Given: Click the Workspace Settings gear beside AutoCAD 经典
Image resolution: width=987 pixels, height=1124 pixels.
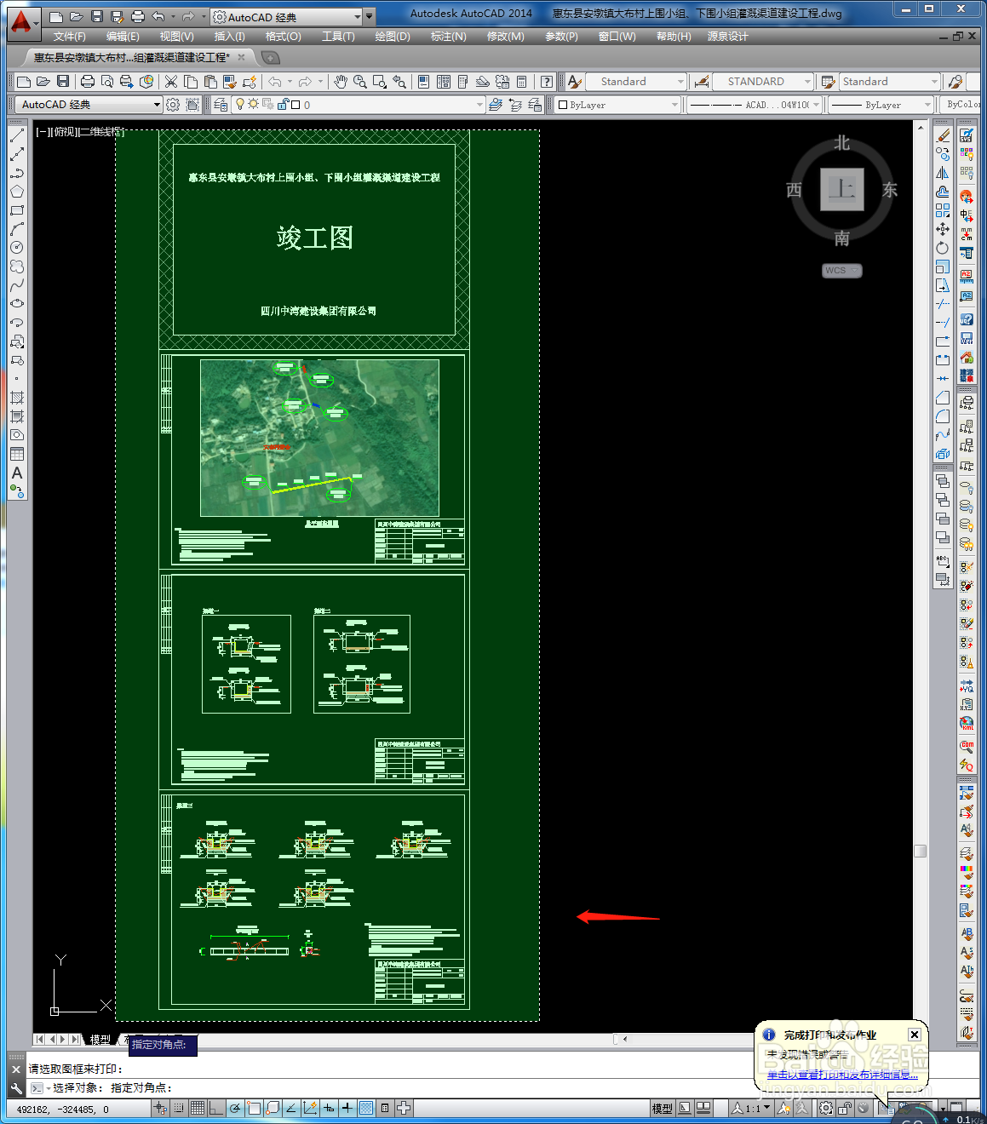Looking at the screenshot, I should coord(173,105).
